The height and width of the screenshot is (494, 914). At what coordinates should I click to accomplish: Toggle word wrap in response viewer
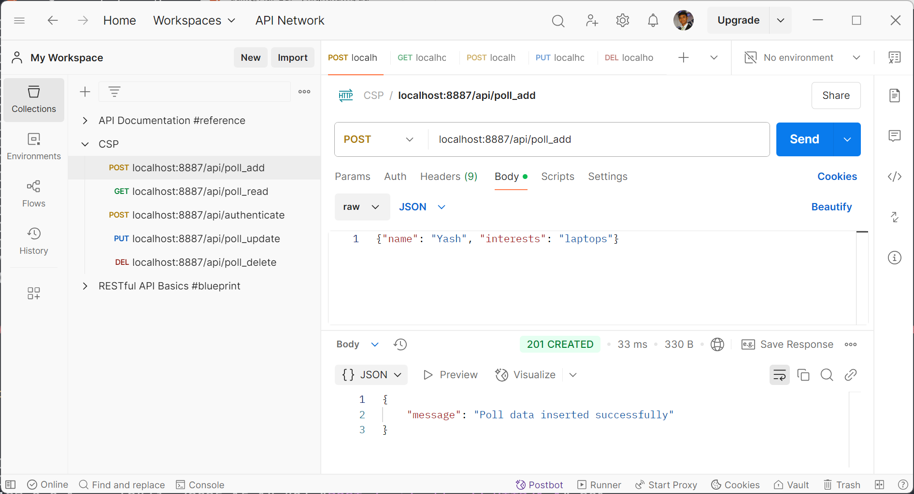point(779,375)
